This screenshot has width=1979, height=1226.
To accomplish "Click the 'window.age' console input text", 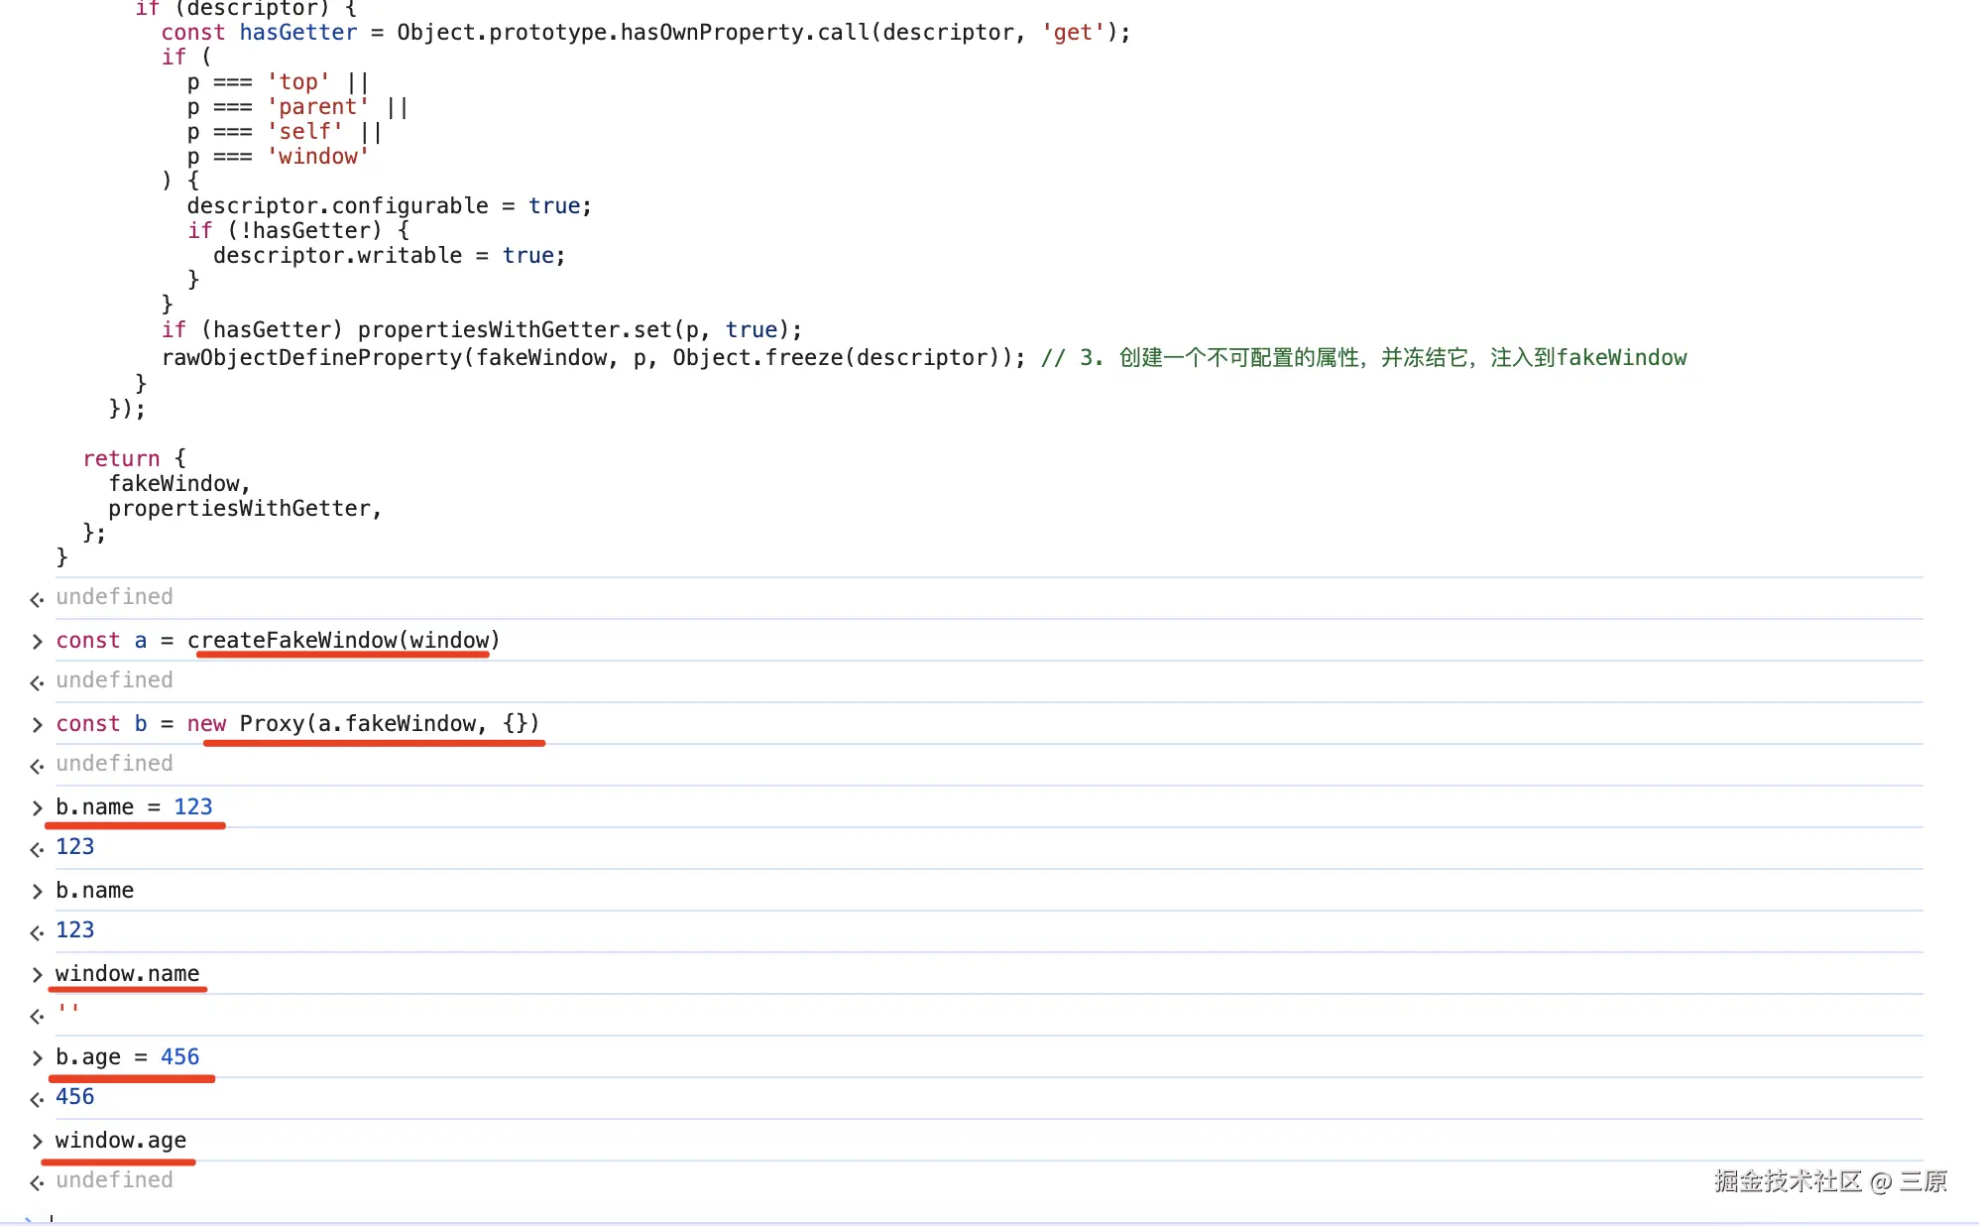I will click(x=120, y=1141).
